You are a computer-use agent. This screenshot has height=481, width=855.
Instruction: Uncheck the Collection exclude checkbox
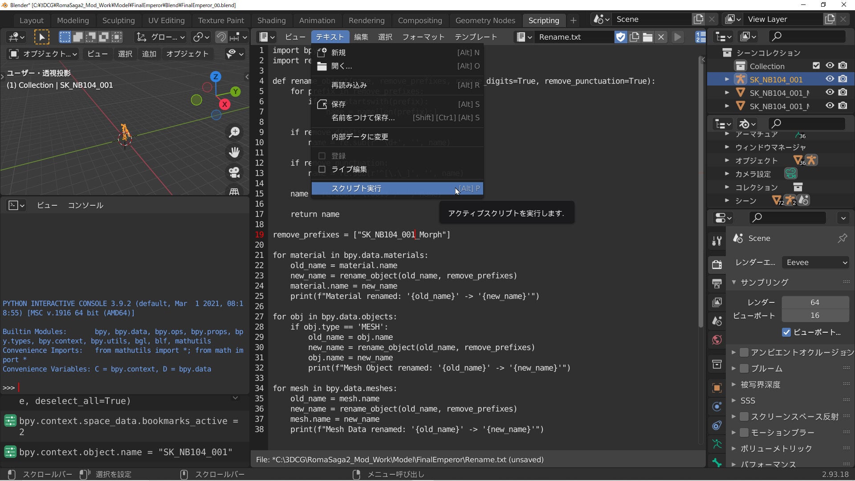point(816,65)
